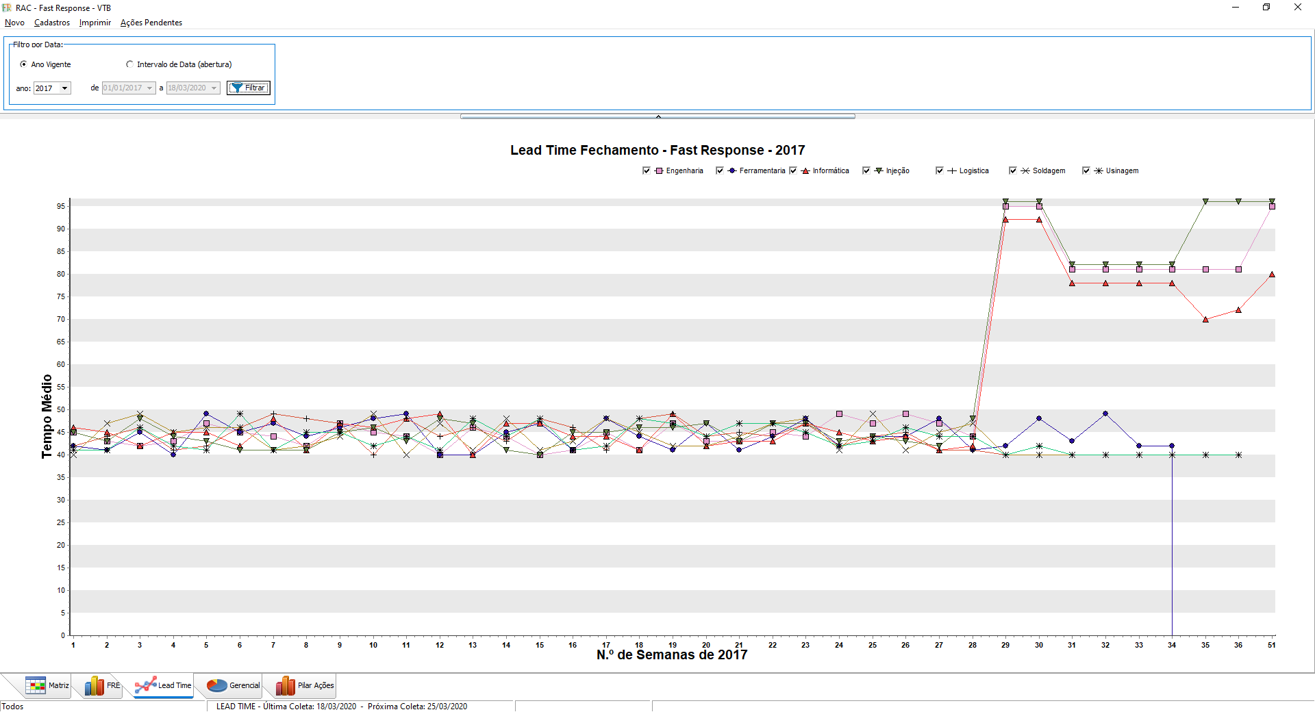
Task: Click the Matriz tab icon
Action: pyautogui.click(x=36, y=685)
